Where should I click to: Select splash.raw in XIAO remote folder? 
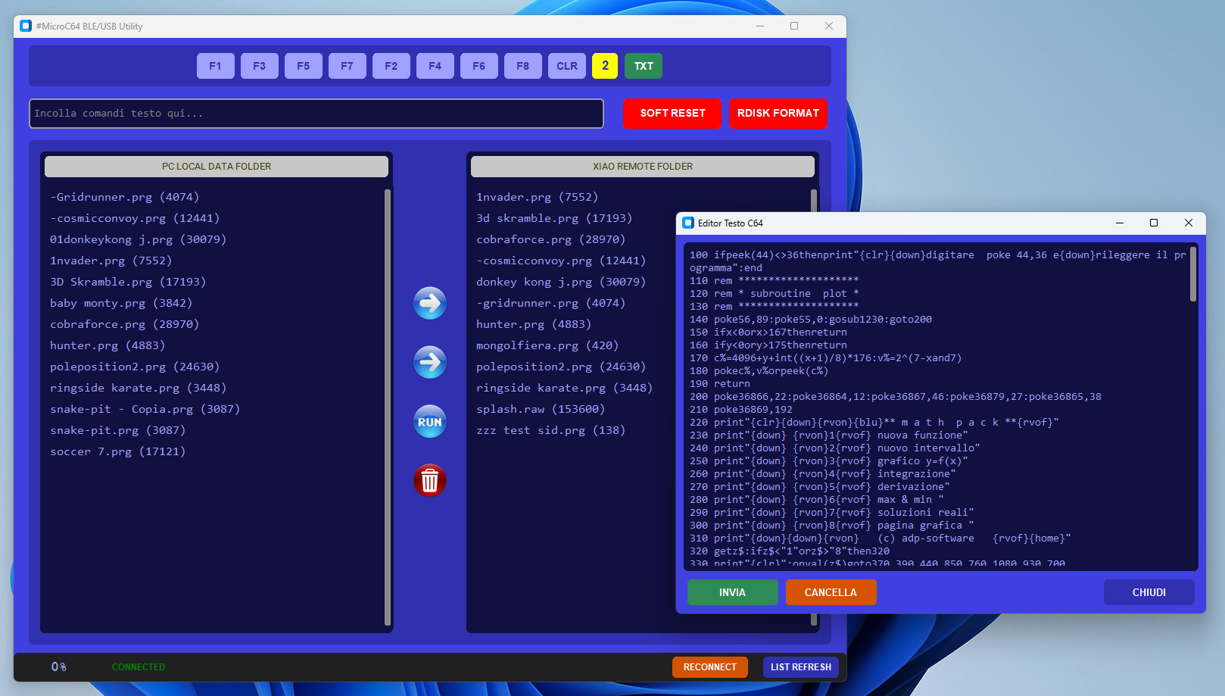coord(540,409)
